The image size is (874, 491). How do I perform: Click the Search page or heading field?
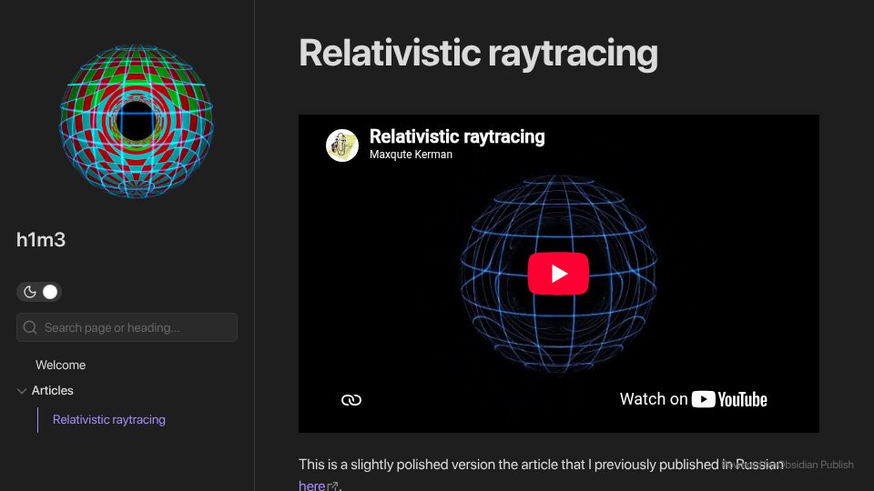[127, 327]
